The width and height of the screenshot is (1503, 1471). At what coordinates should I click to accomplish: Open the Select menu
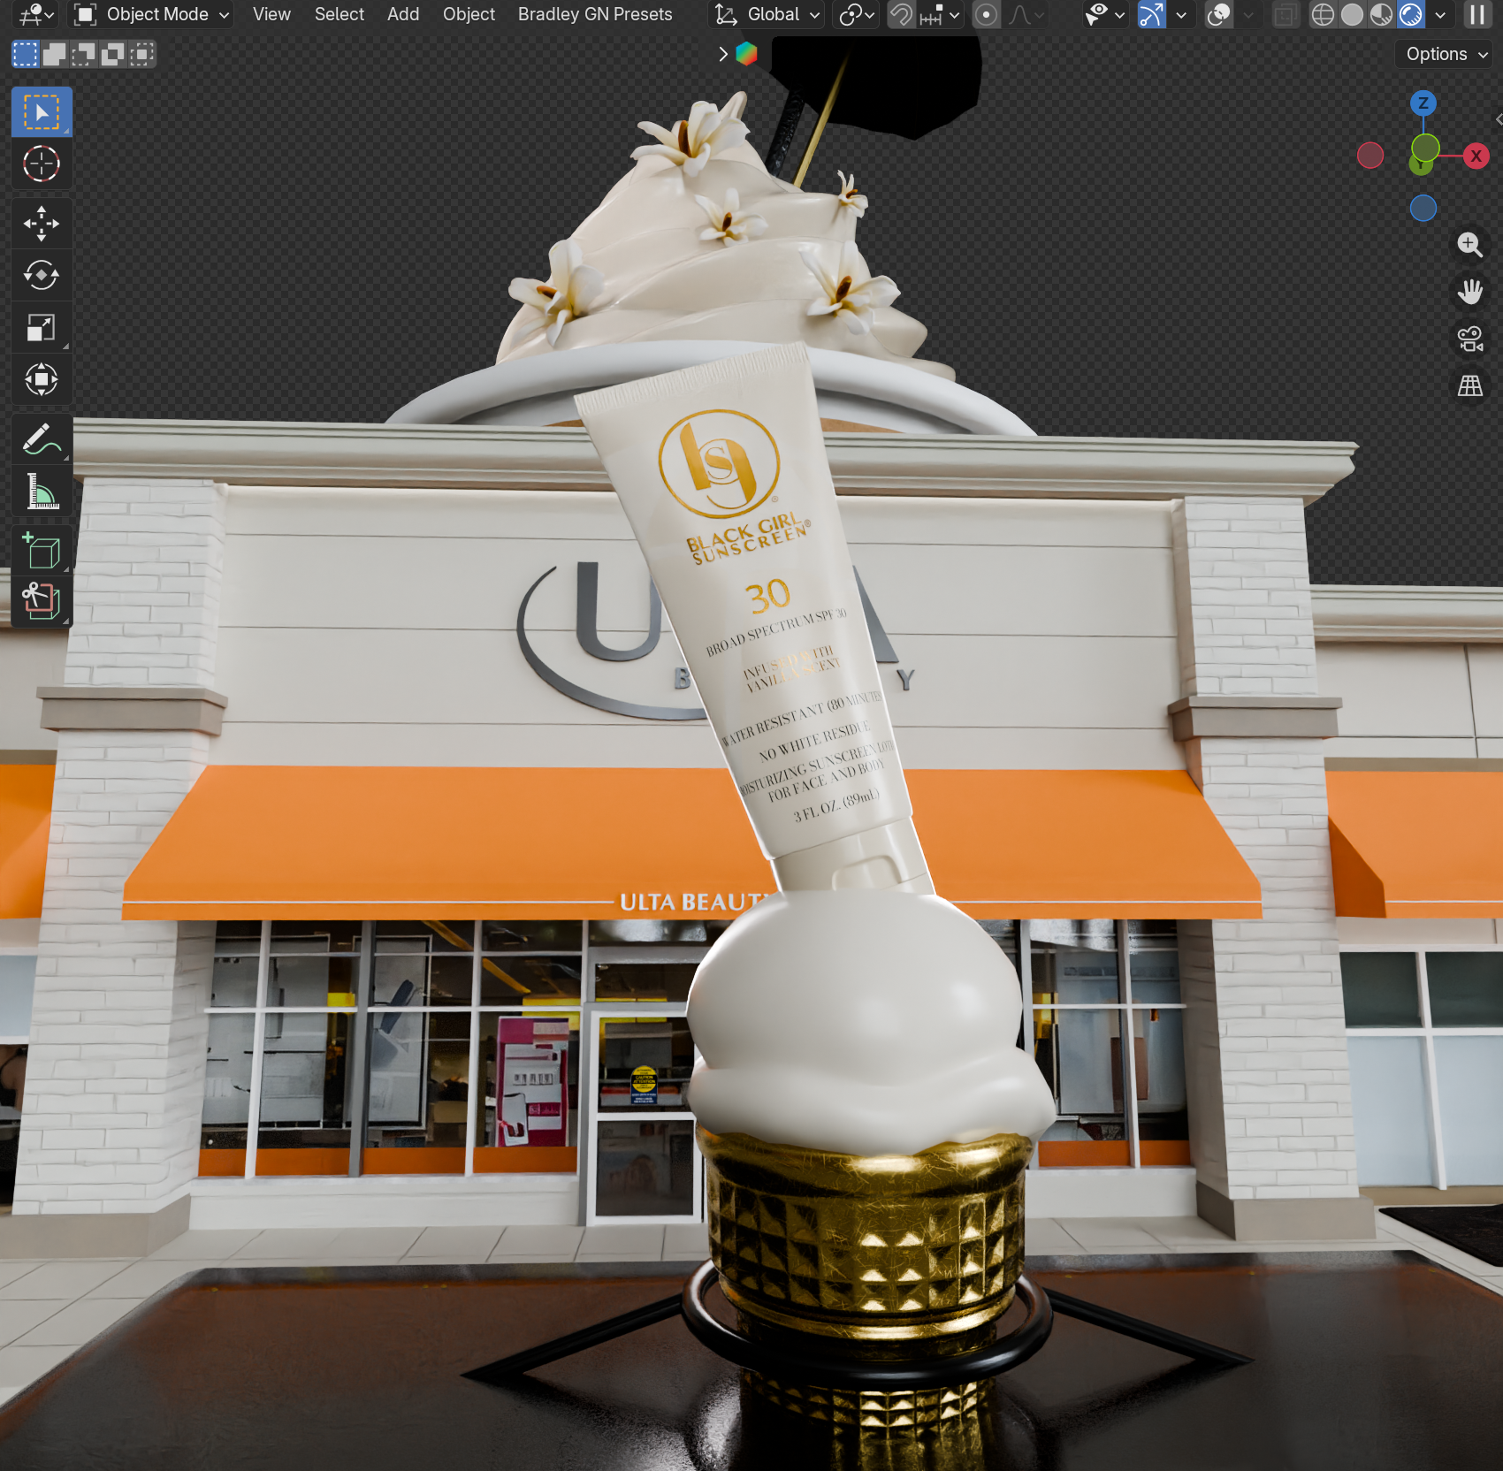(340, 14)
